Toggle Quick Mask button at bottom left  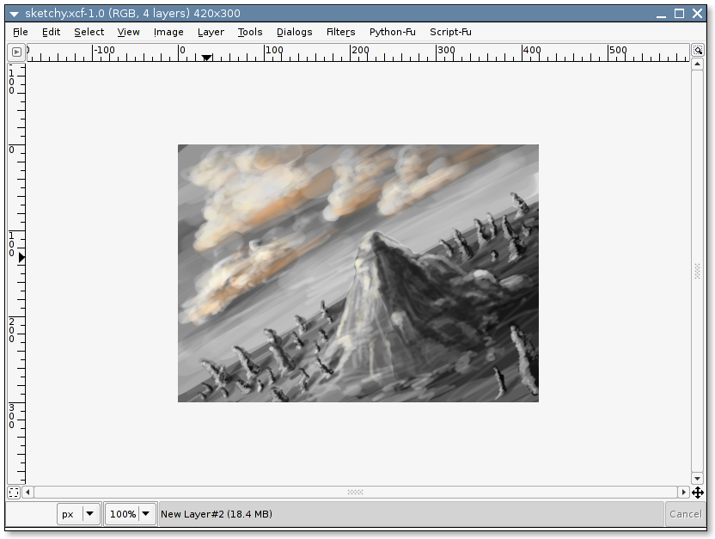(x=14, y=493)
